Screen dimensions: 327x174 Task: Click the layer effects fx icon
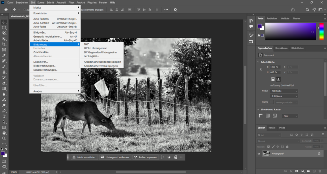coord(291,171)
